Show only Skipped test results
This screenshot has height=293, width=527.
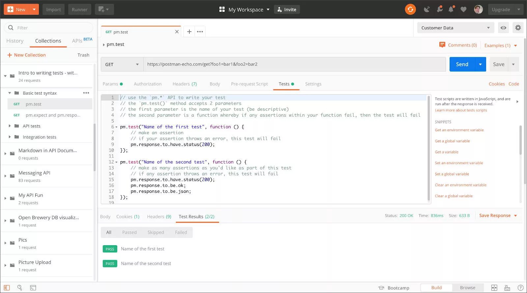click(x=156, y=232)
